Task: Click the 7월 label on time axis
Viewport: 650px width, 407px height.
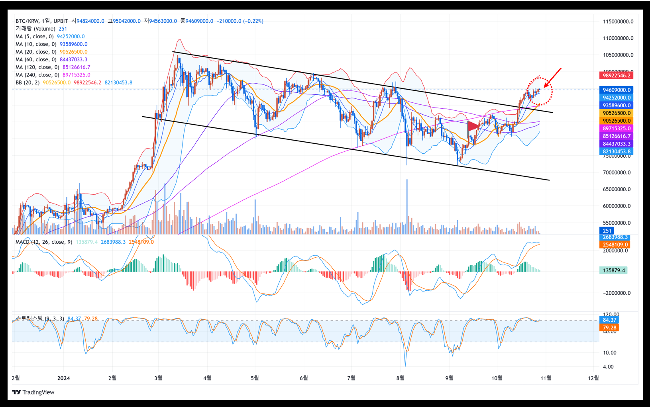Action: click(351, 378)
